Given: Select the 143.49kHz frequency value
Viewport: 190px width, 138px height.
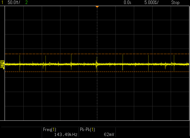Looking at the screenshot, I should [66, 134].
